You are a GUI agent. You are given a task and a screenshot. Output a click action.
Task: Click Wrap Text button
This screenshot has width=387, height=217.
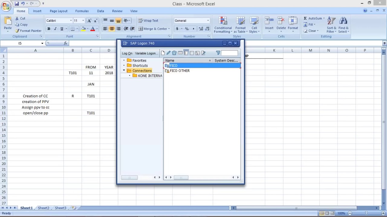click(x=148, y=20)
